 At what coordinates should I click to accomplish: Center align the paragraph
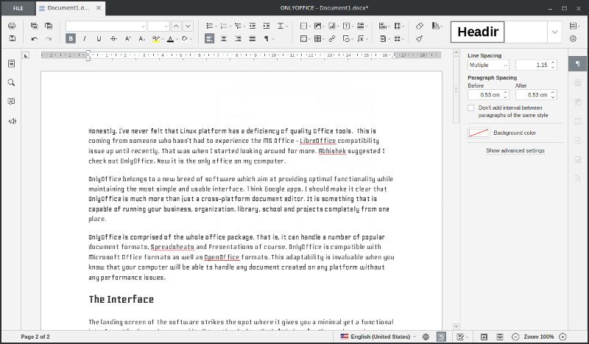[x=224, y=38]
